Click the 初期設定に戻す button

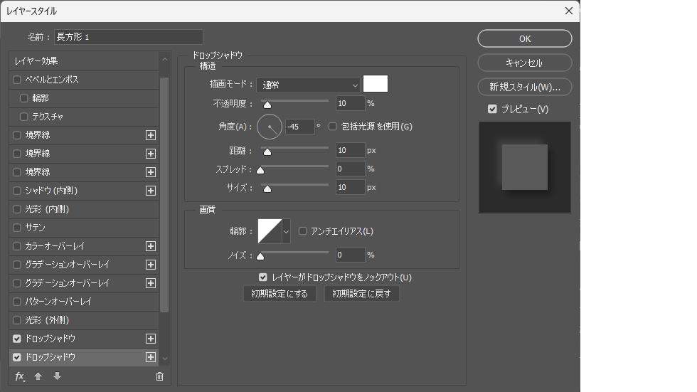click(x=362, y=294)
